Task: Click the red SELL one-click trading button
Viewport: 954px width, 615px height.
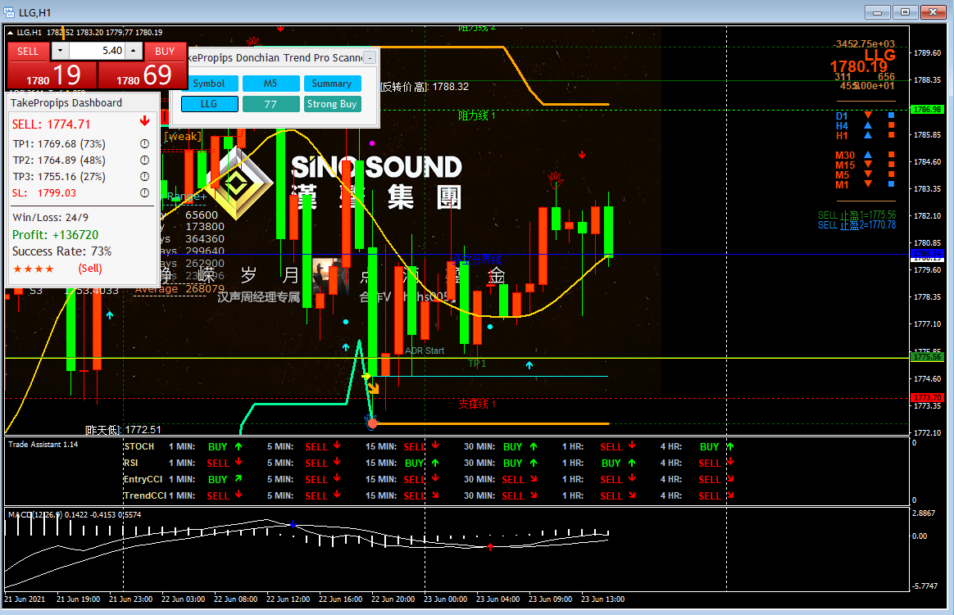Action: coord(29,51)
